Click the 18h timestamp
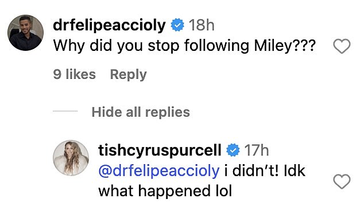The height and width of the screenshot is (207, 364). tap(202, 25)
